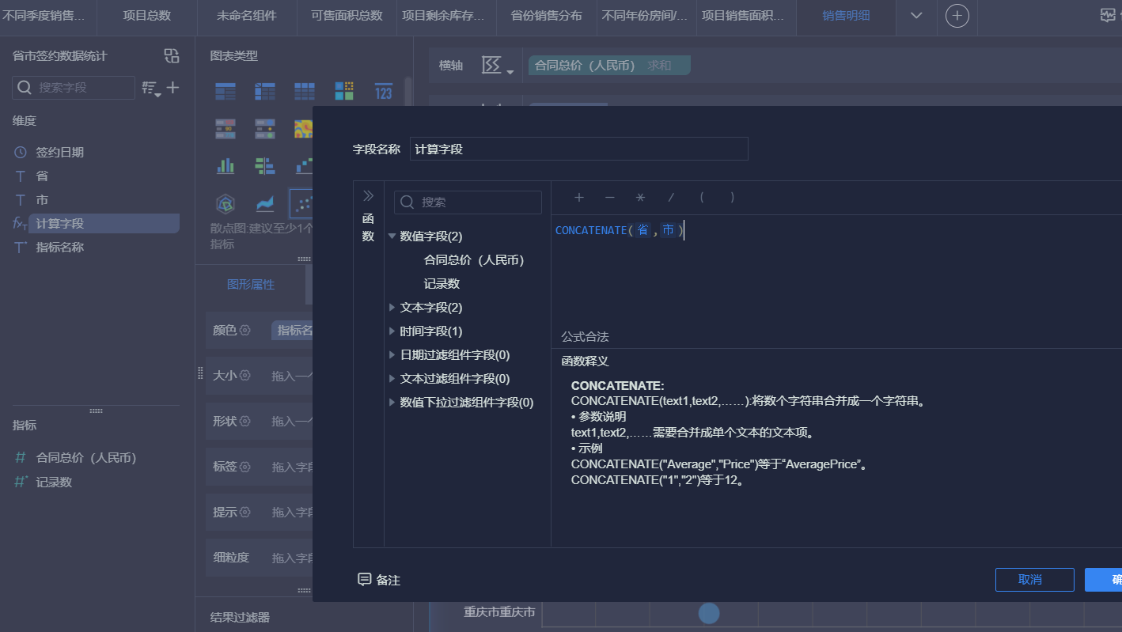This screenshot has width=1122, height=632.
Task: Click the 备注 note icon
Action: (x=365, y=580)
